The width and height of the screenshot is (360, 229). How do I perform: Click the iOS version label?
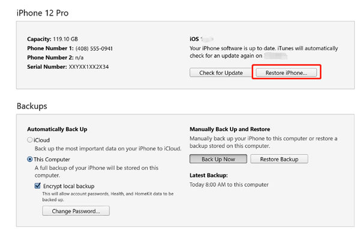coord(202,39)
